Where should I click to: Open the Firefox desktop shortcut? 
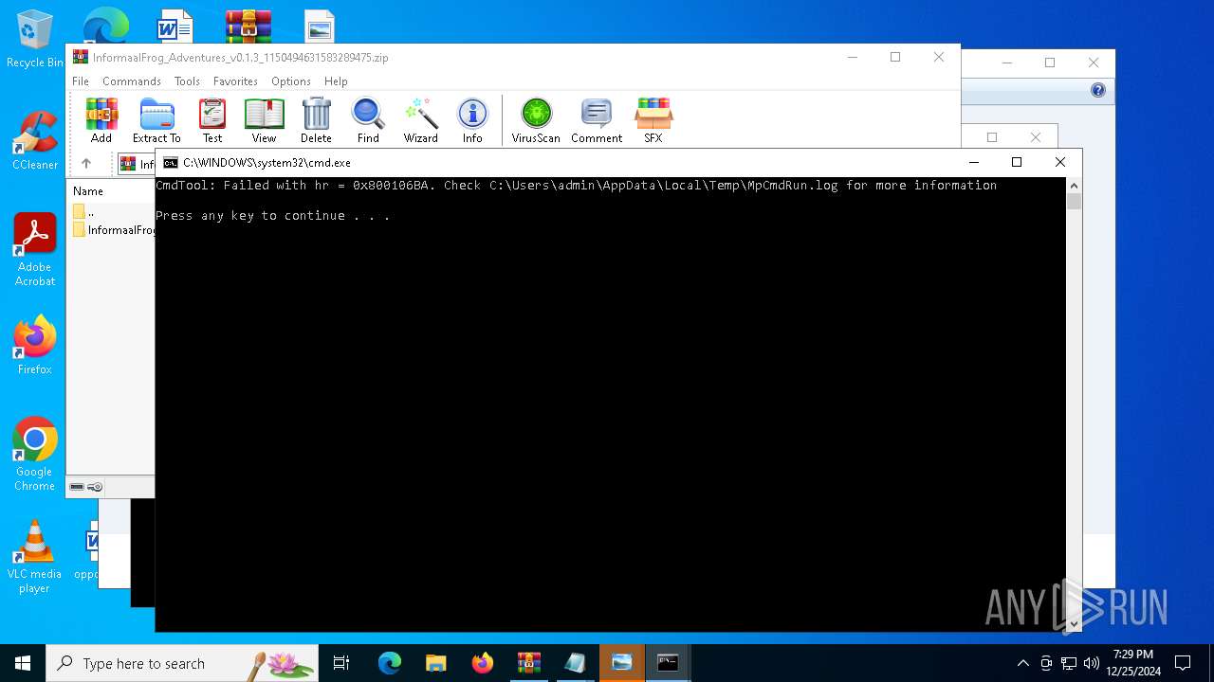coord(35,346)
